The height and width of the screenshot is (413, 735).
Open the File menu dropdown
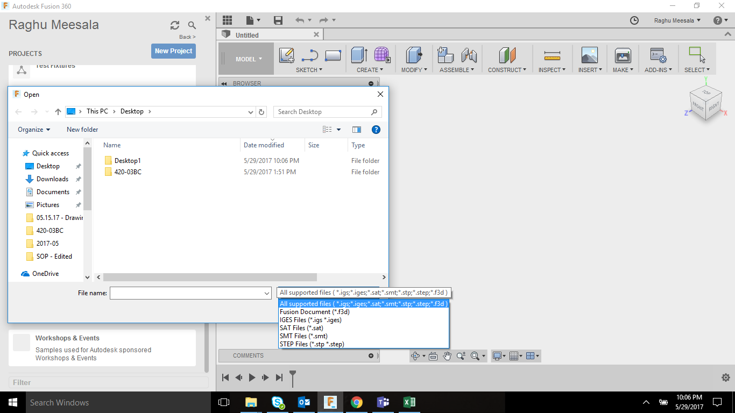tap(253, 20)
